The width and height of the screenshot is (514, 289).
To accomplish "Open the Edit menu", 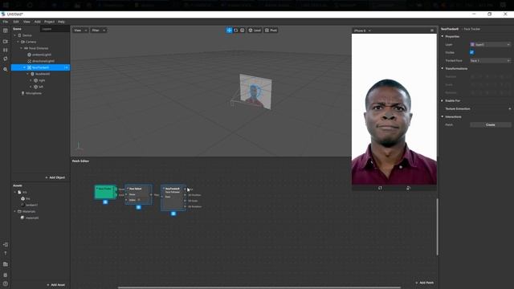I will [16, 22].
